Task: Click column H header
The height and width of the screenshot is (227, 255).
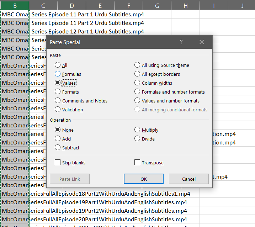Action: pos(185,5)
